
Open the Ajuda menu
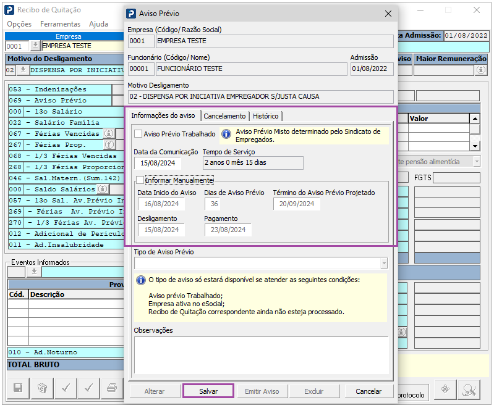(98, 24)
